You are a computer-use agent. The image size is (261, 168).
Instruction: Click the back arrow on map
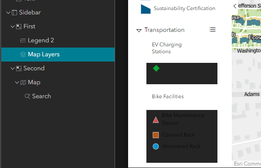click(235, 6)
